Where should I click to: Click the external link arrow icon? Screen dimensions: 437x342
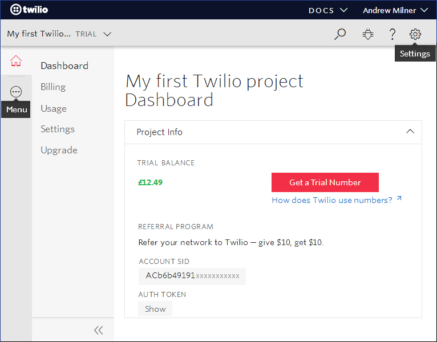399,198
